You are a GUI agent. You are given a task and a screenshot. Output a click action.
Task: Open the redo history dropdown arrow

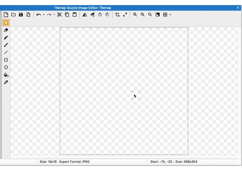[54, 15]
